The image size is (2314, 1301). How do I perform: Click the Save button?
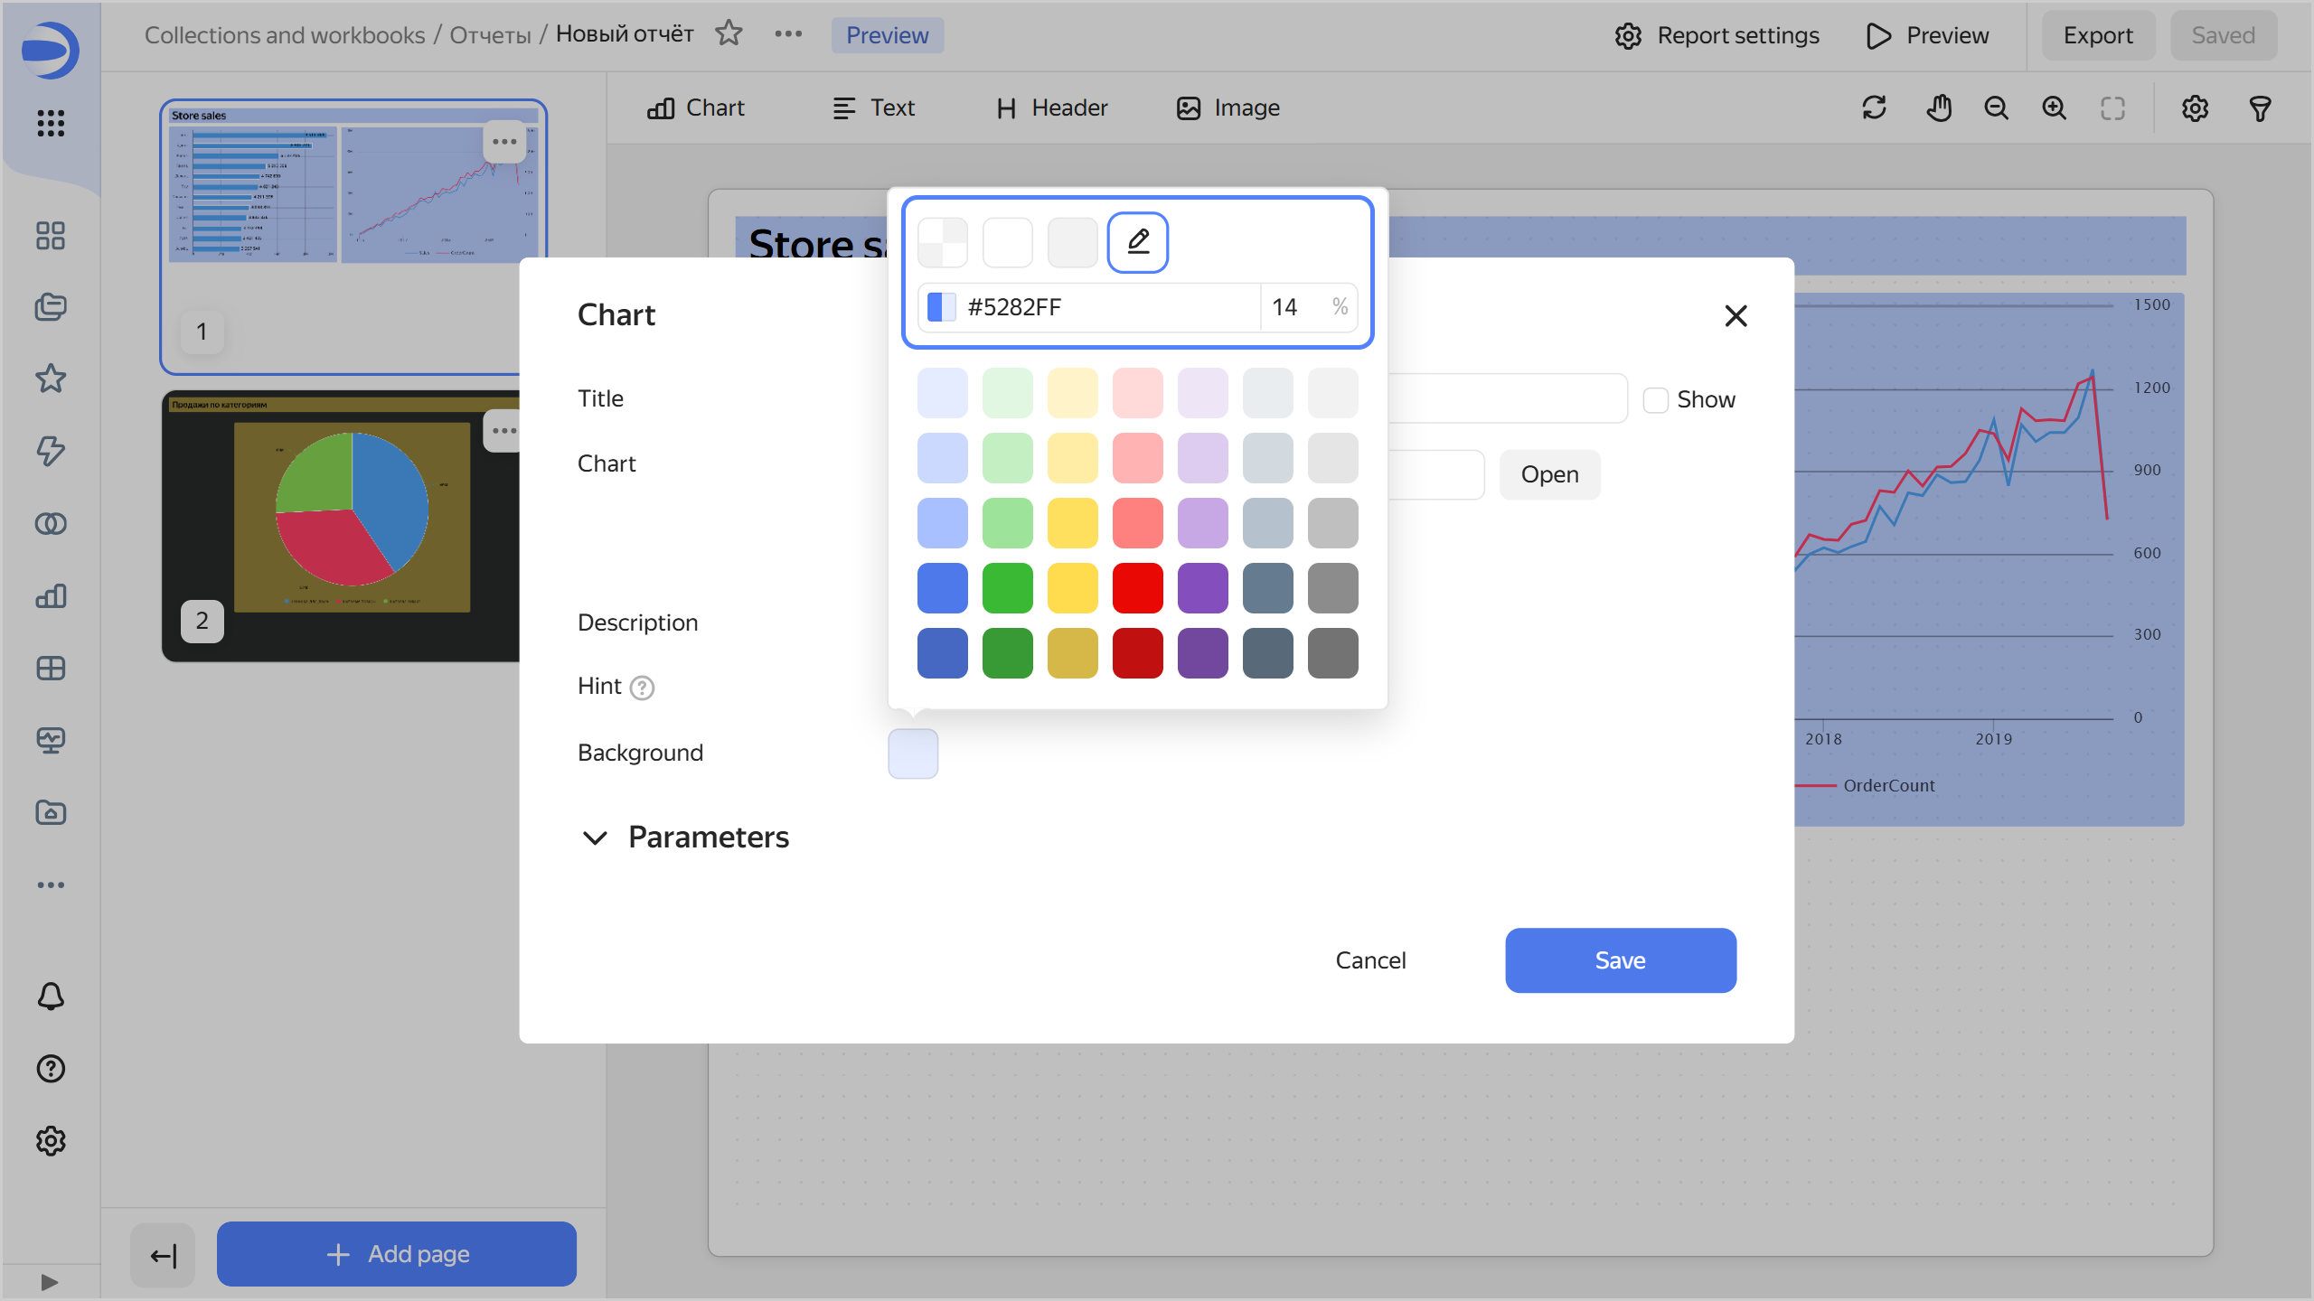click(1620, 960)
